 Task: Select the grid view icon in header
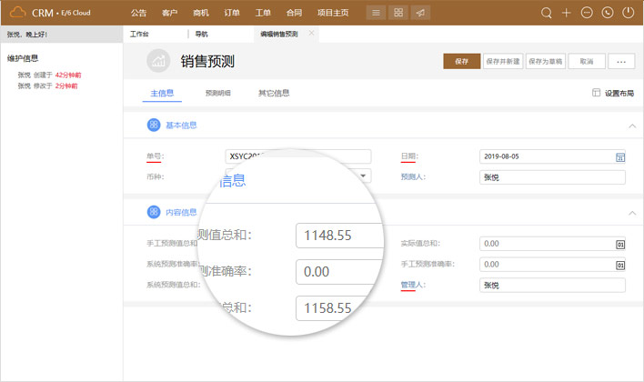click(397, 13)
